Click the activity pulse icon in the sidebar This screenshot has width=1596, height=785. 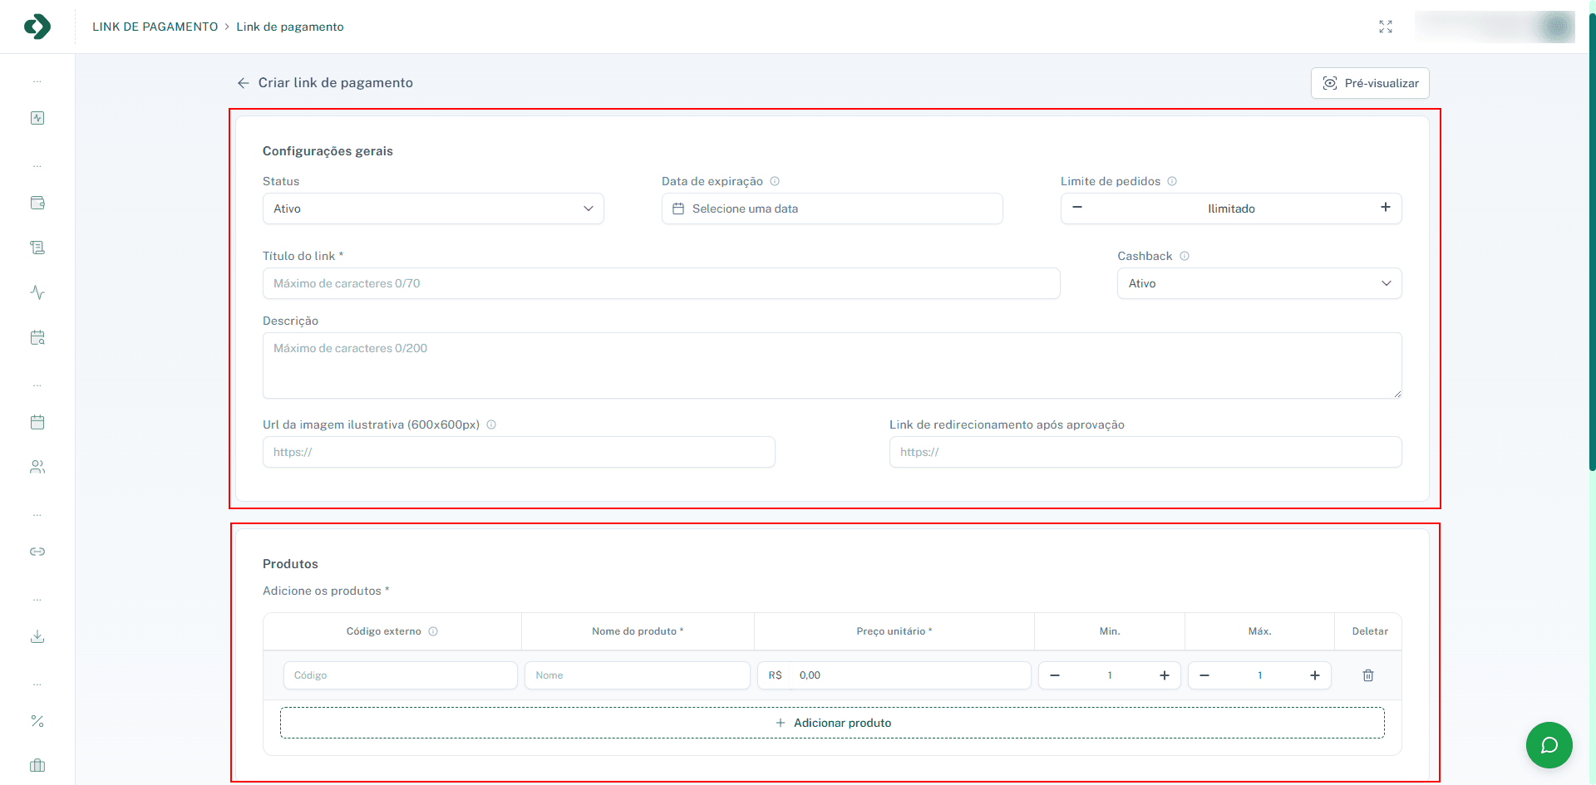[x=37, y=292]
